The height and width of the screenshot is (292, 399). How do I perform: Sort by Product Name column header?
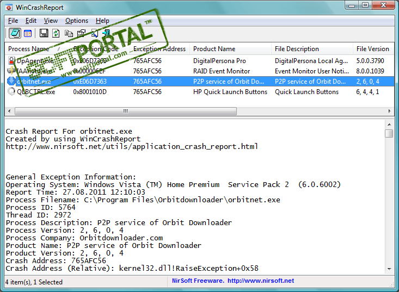tap(231, 49)
